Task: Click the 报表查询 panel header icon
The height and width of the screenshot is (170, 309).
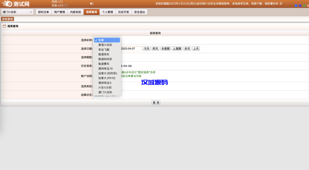Action: (x=4, y=26)
